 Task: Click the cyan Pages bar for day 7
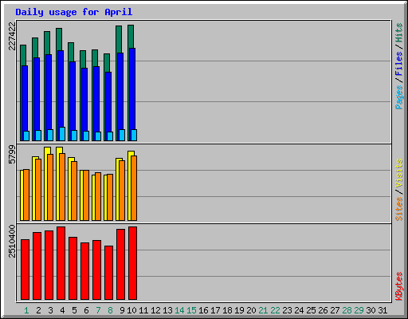pyautogui.click(x=98, y=136)
